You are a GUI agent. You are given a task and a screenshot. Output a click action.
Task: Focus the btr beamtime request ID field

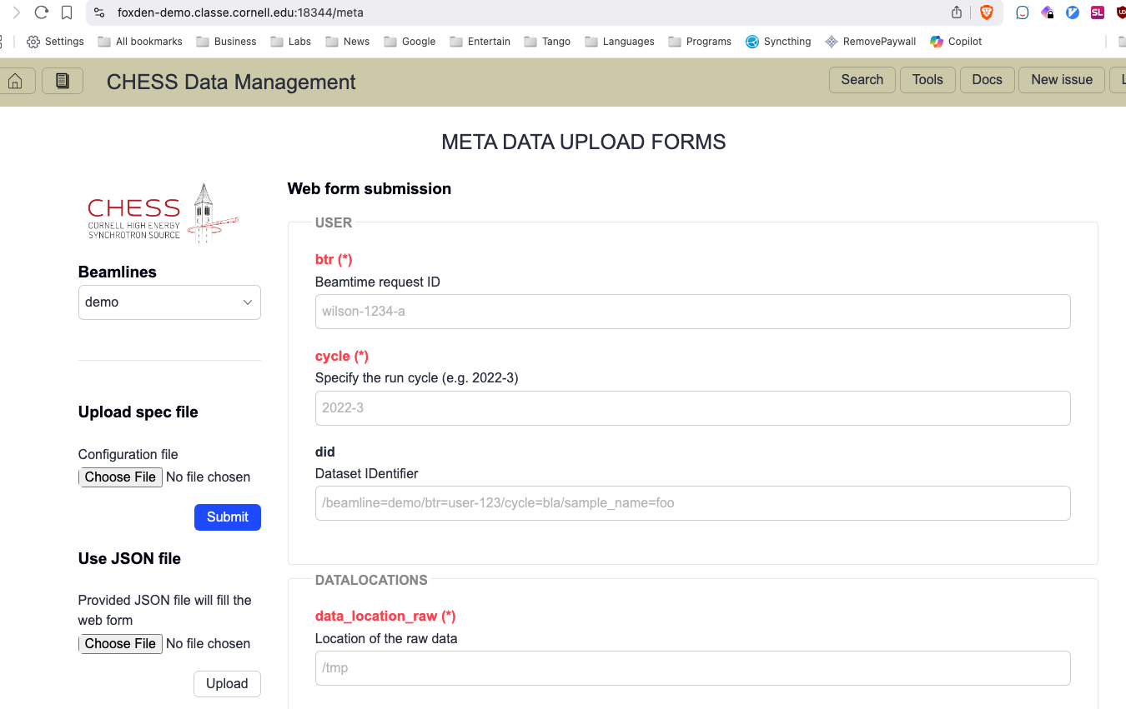[693, 312]
